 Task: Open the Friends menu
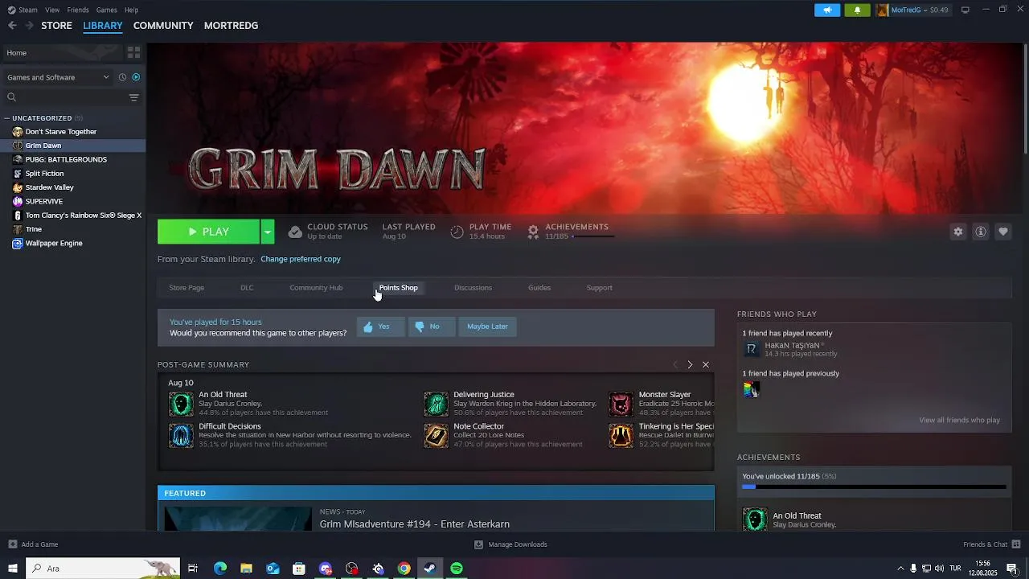click(78, 10)
